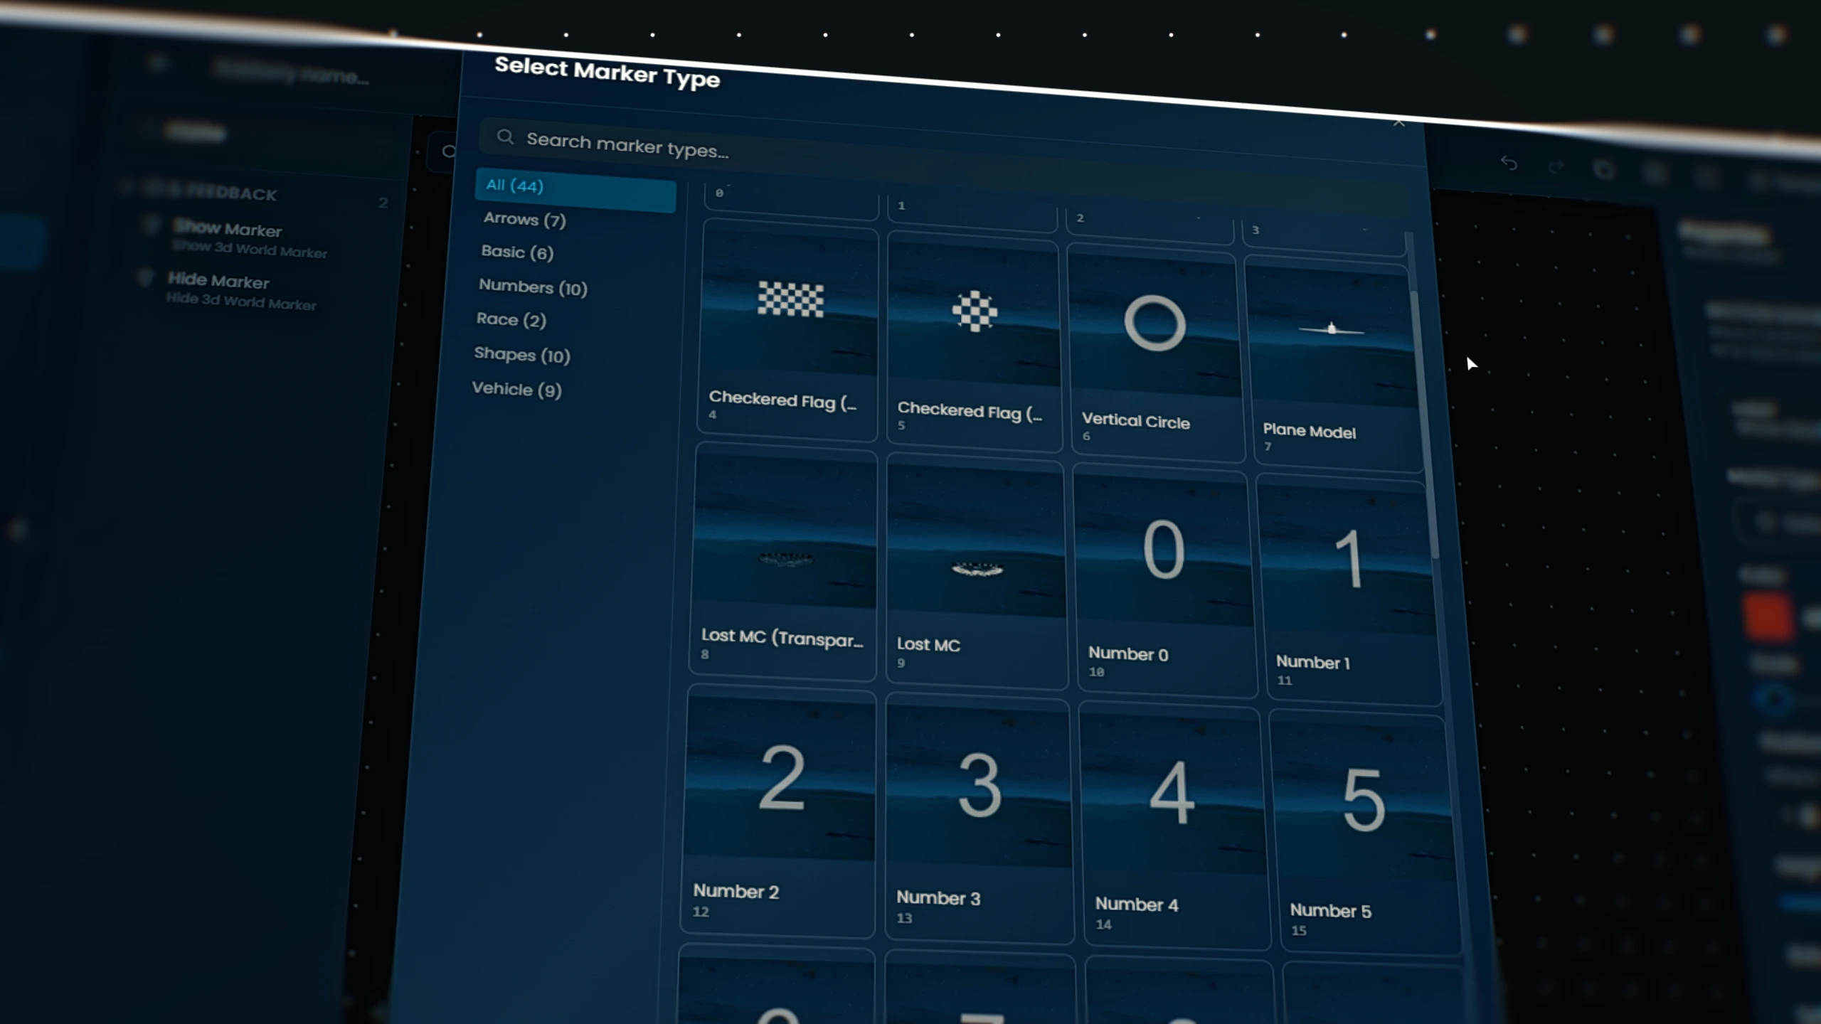
Task: Choose the Number 1 marker card
Action: pyautogui.click(x=1349, y=590)
